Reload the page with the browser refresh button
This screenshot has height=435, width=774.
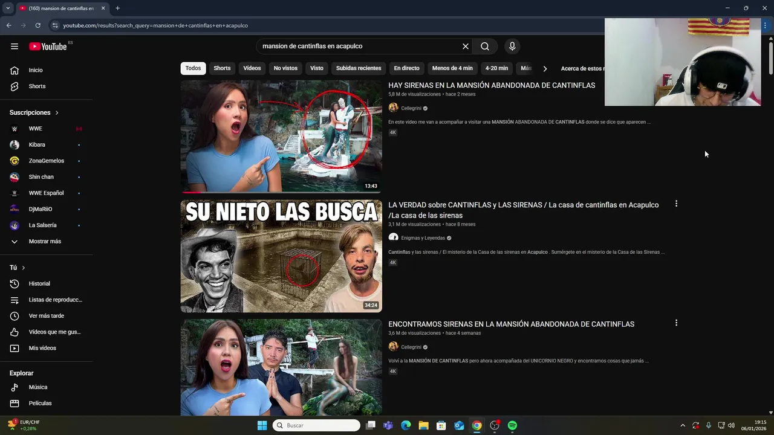pos(37,25)
